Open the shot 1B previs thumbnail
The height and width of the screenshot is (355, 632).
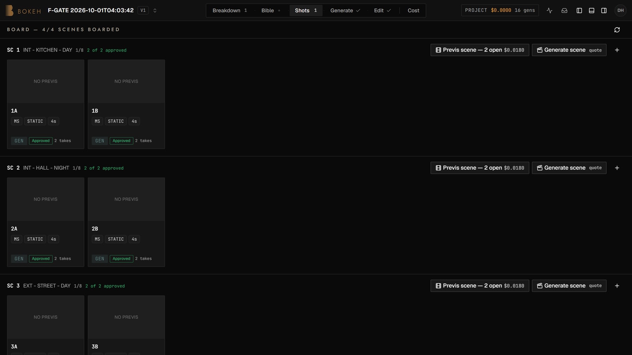tap(126, 82)
